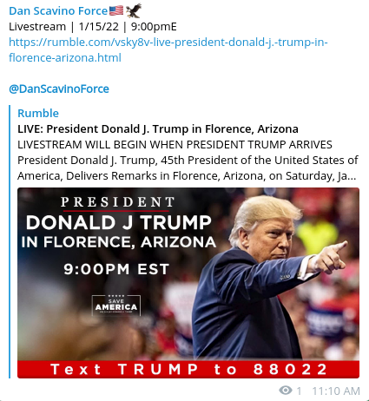Screen dimensions: 369x401
Task: Click the Save America logo in thumbnail
Action: click(x=116, y=306)
